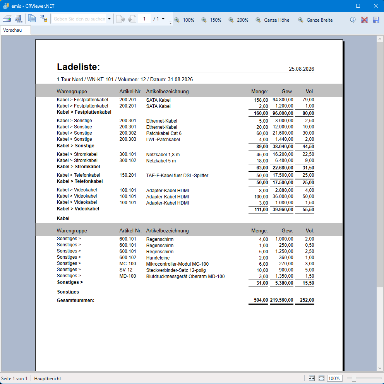Click the scroll down arrow of vertical scrollbar
Image resolution: width=384 pixels, height=384 pixels.
380,368
